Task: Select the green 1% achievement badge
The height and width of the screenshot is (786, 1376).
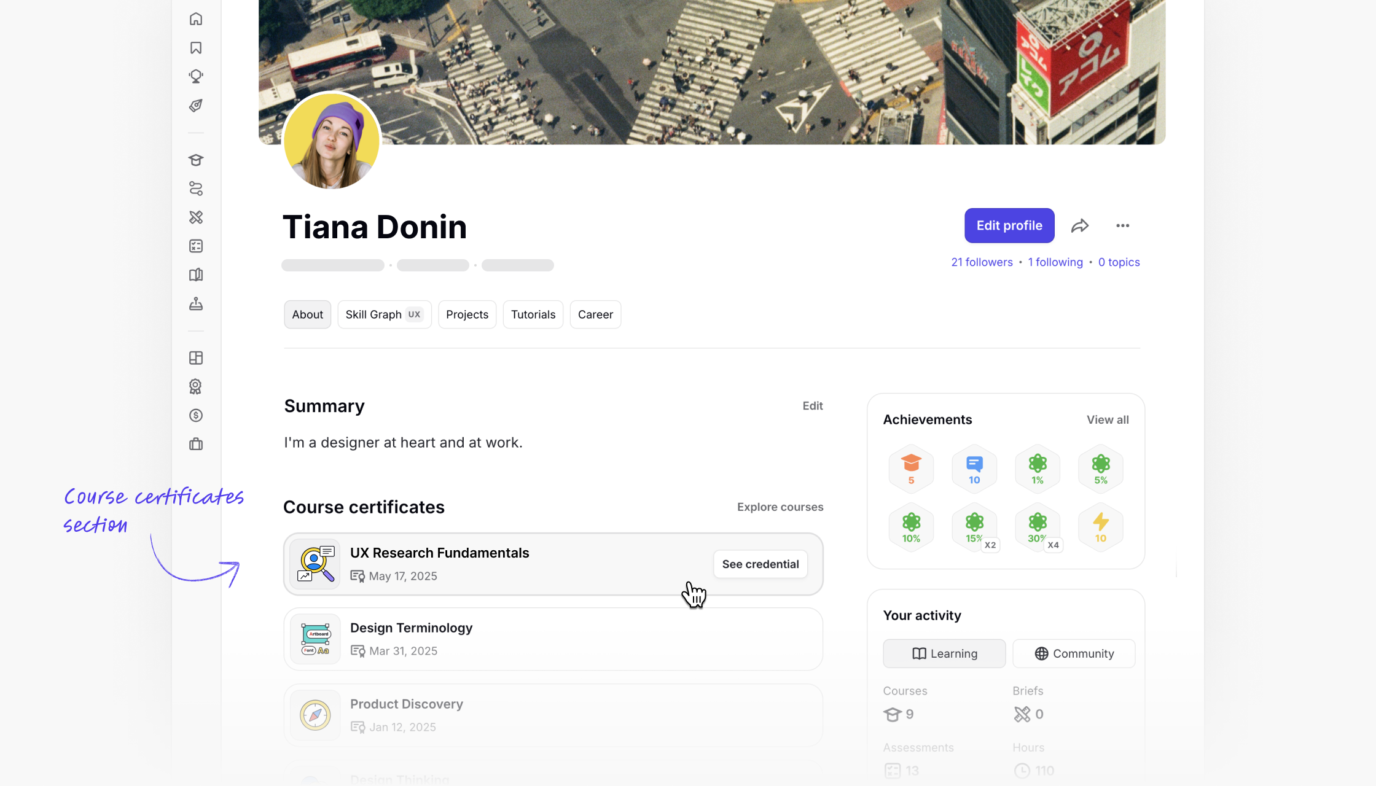Action: point(1038,469)
